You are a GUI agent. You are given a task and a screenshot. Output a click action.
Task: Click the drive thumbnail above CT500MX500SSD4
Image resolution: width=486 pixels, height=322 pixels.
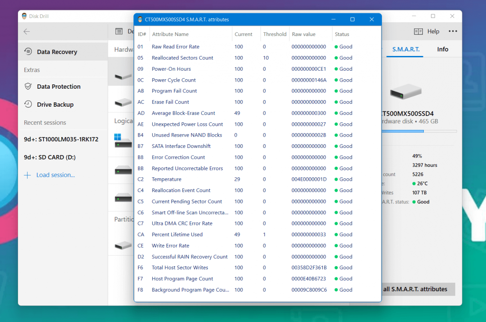tap(406, 93)
